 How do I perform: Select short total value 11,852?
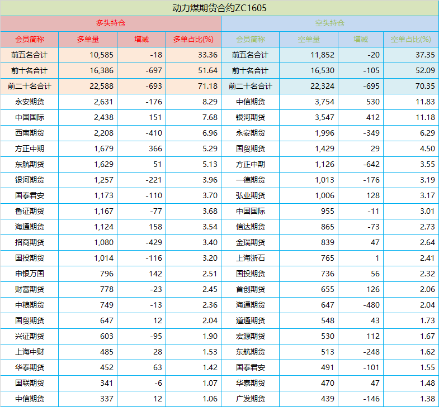tap(322, 55)
